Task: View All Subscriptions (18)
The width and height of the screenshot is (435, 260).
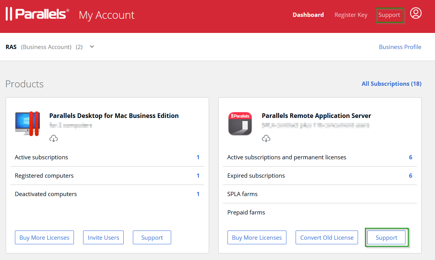Action: pos(391,83)
